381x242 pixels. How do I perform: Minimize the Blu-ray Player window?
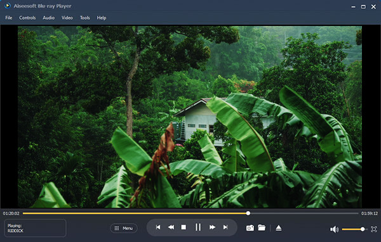click(353, 7)
